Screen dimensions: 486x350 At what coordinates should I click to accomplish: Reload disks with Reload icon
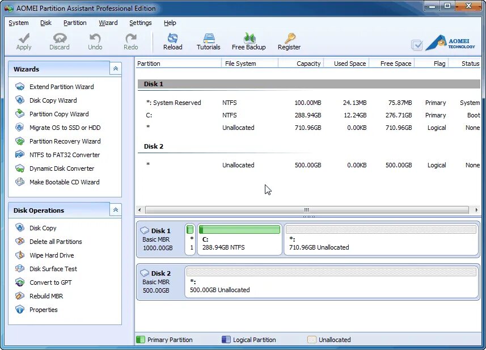pos(172,38)
